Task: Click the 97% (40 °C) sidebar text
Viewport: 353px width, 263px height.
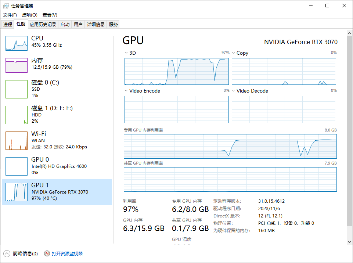Action: 44,198
